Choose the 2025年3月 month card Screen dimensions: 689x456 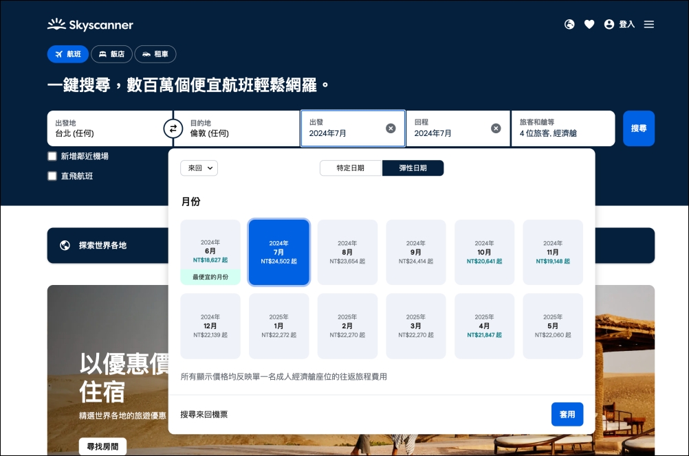point(416,326)
